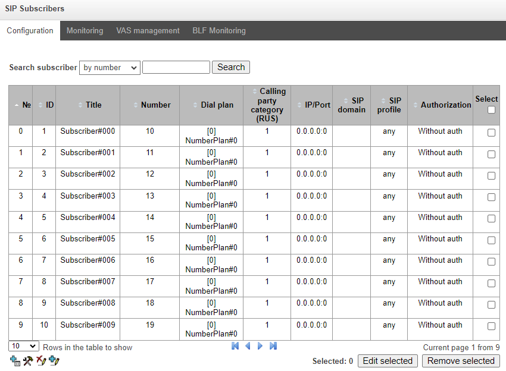Go to the previous page arrow
This screenshot has width=506, height=371.
[248, 346]
